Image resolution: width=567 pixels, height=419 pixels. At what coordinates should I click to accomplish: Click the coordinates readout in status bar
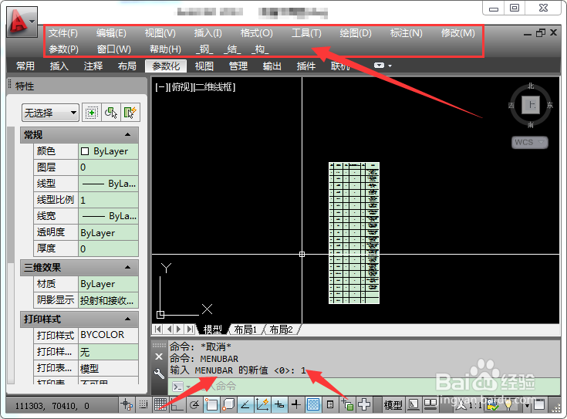click(52, 406)
